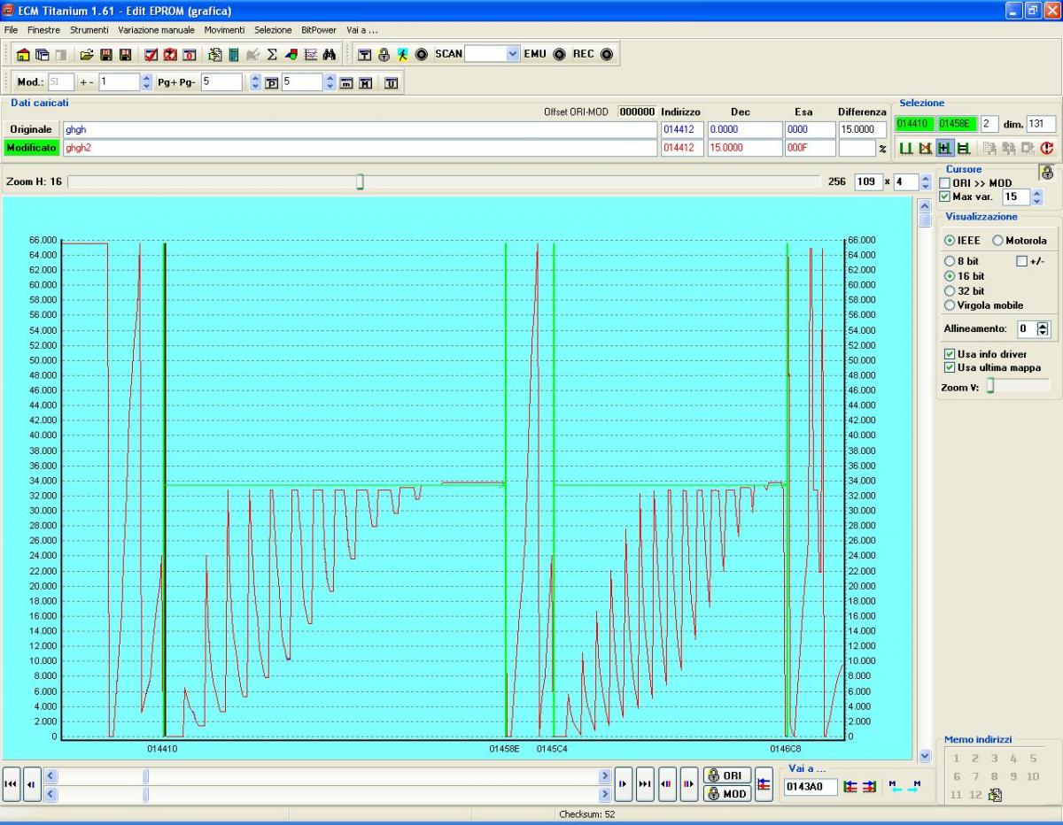Click the Zoom H slider handle
The width and height of the screenshot is (1063, 825).
tap(360, 181)
